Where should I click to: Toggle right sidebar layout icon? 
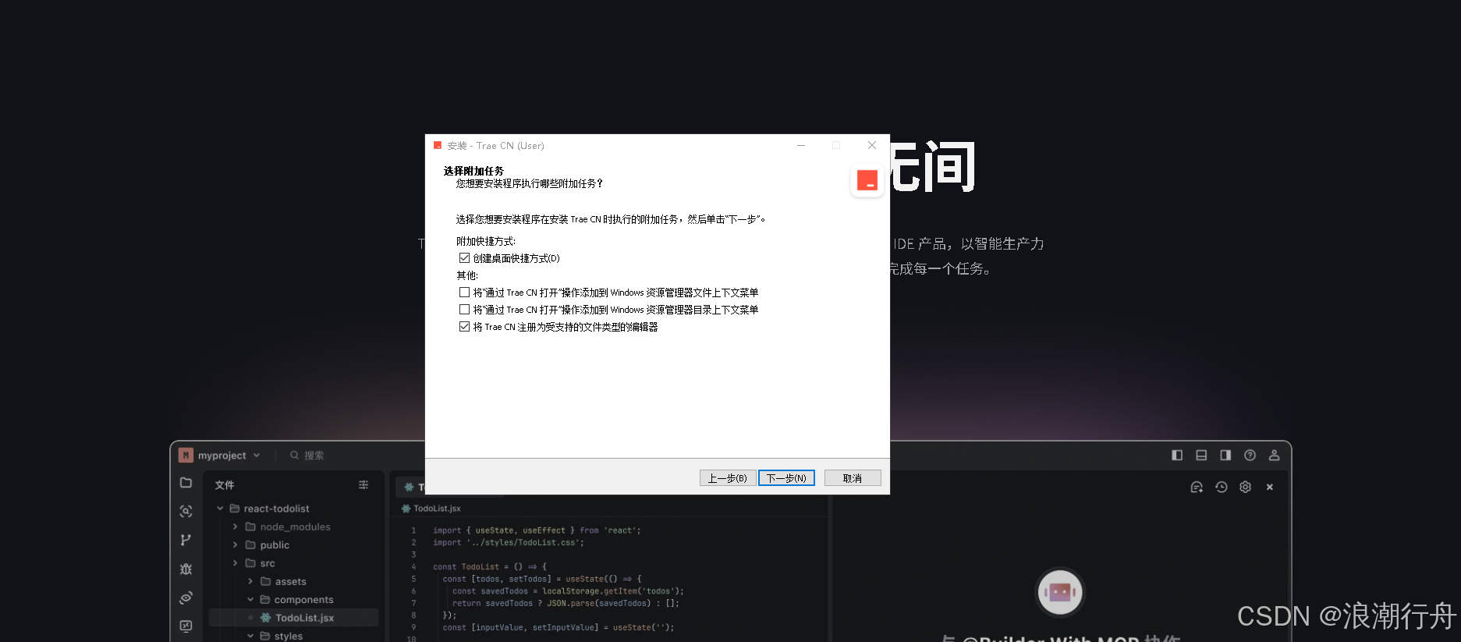coord(1225,456)
